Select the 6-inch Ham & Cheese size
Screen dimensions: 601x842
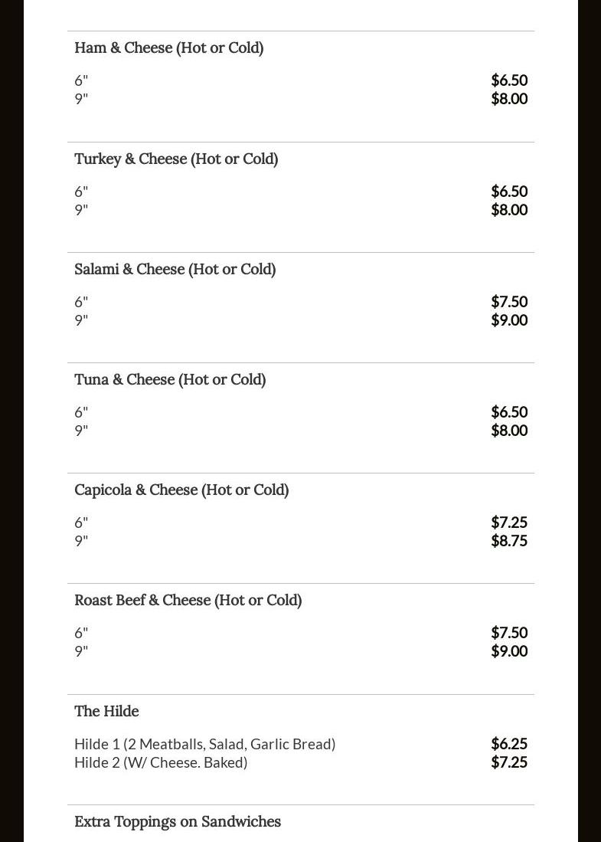click(x=81, y=80)
